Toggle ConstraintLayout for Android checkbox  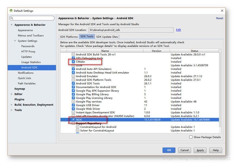click(x=77, y=127)
